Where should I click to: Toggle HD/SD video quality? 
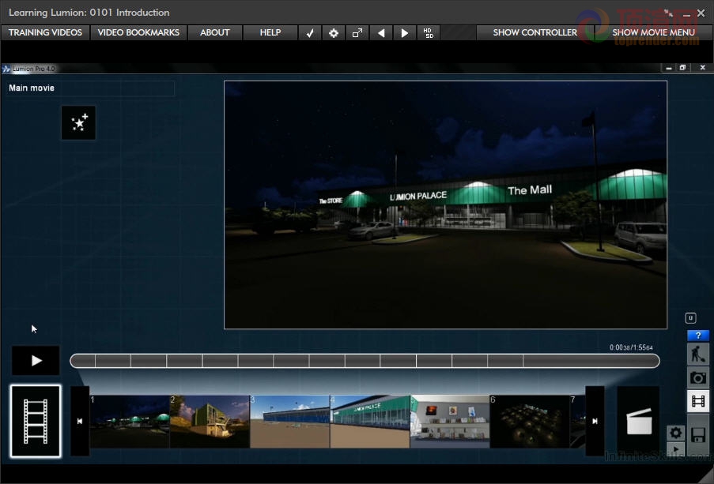[x=429, y=32]
